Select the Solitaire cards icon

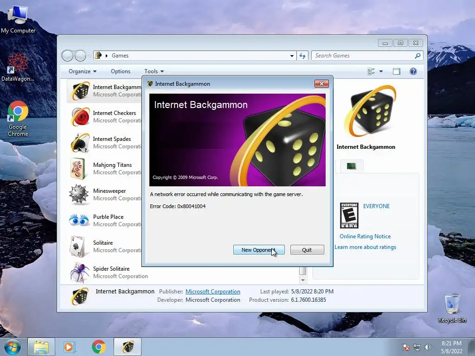tap(77, 247)
